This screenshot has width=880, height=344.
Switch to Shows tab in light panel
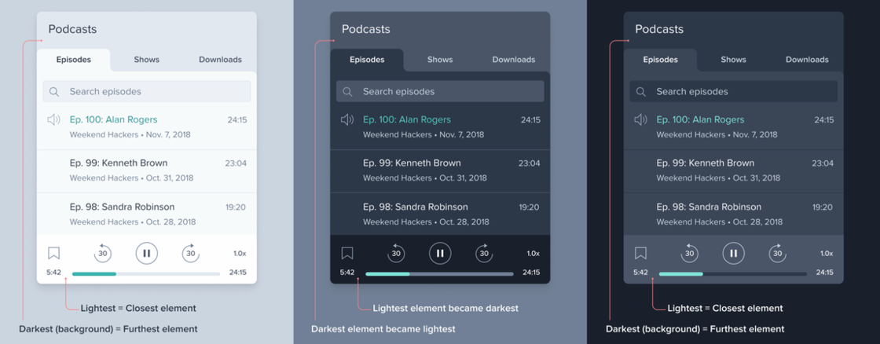click(x=146, y=60)
